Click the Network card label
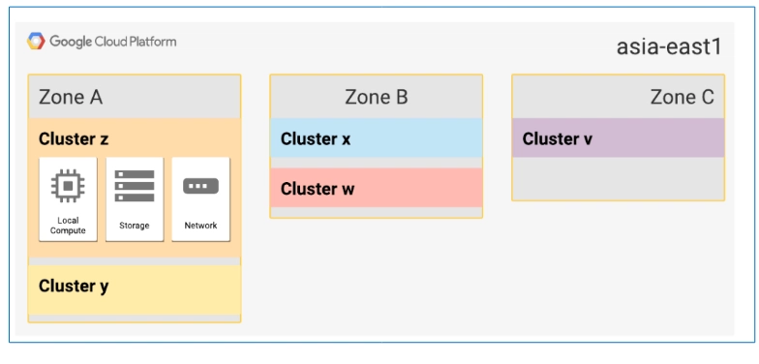Viewport: 759px width, 364px height. click(x=201, y=226)
